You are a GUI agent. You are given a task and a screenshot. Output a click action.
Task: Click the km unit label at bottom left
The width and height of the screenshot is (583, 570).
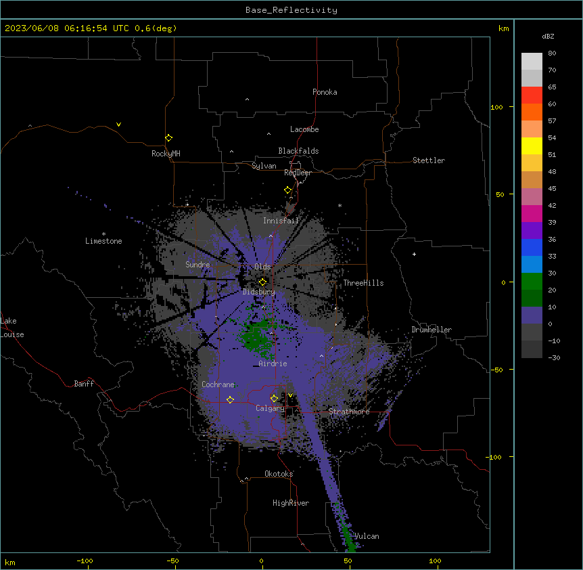click(x=10, y=562)
